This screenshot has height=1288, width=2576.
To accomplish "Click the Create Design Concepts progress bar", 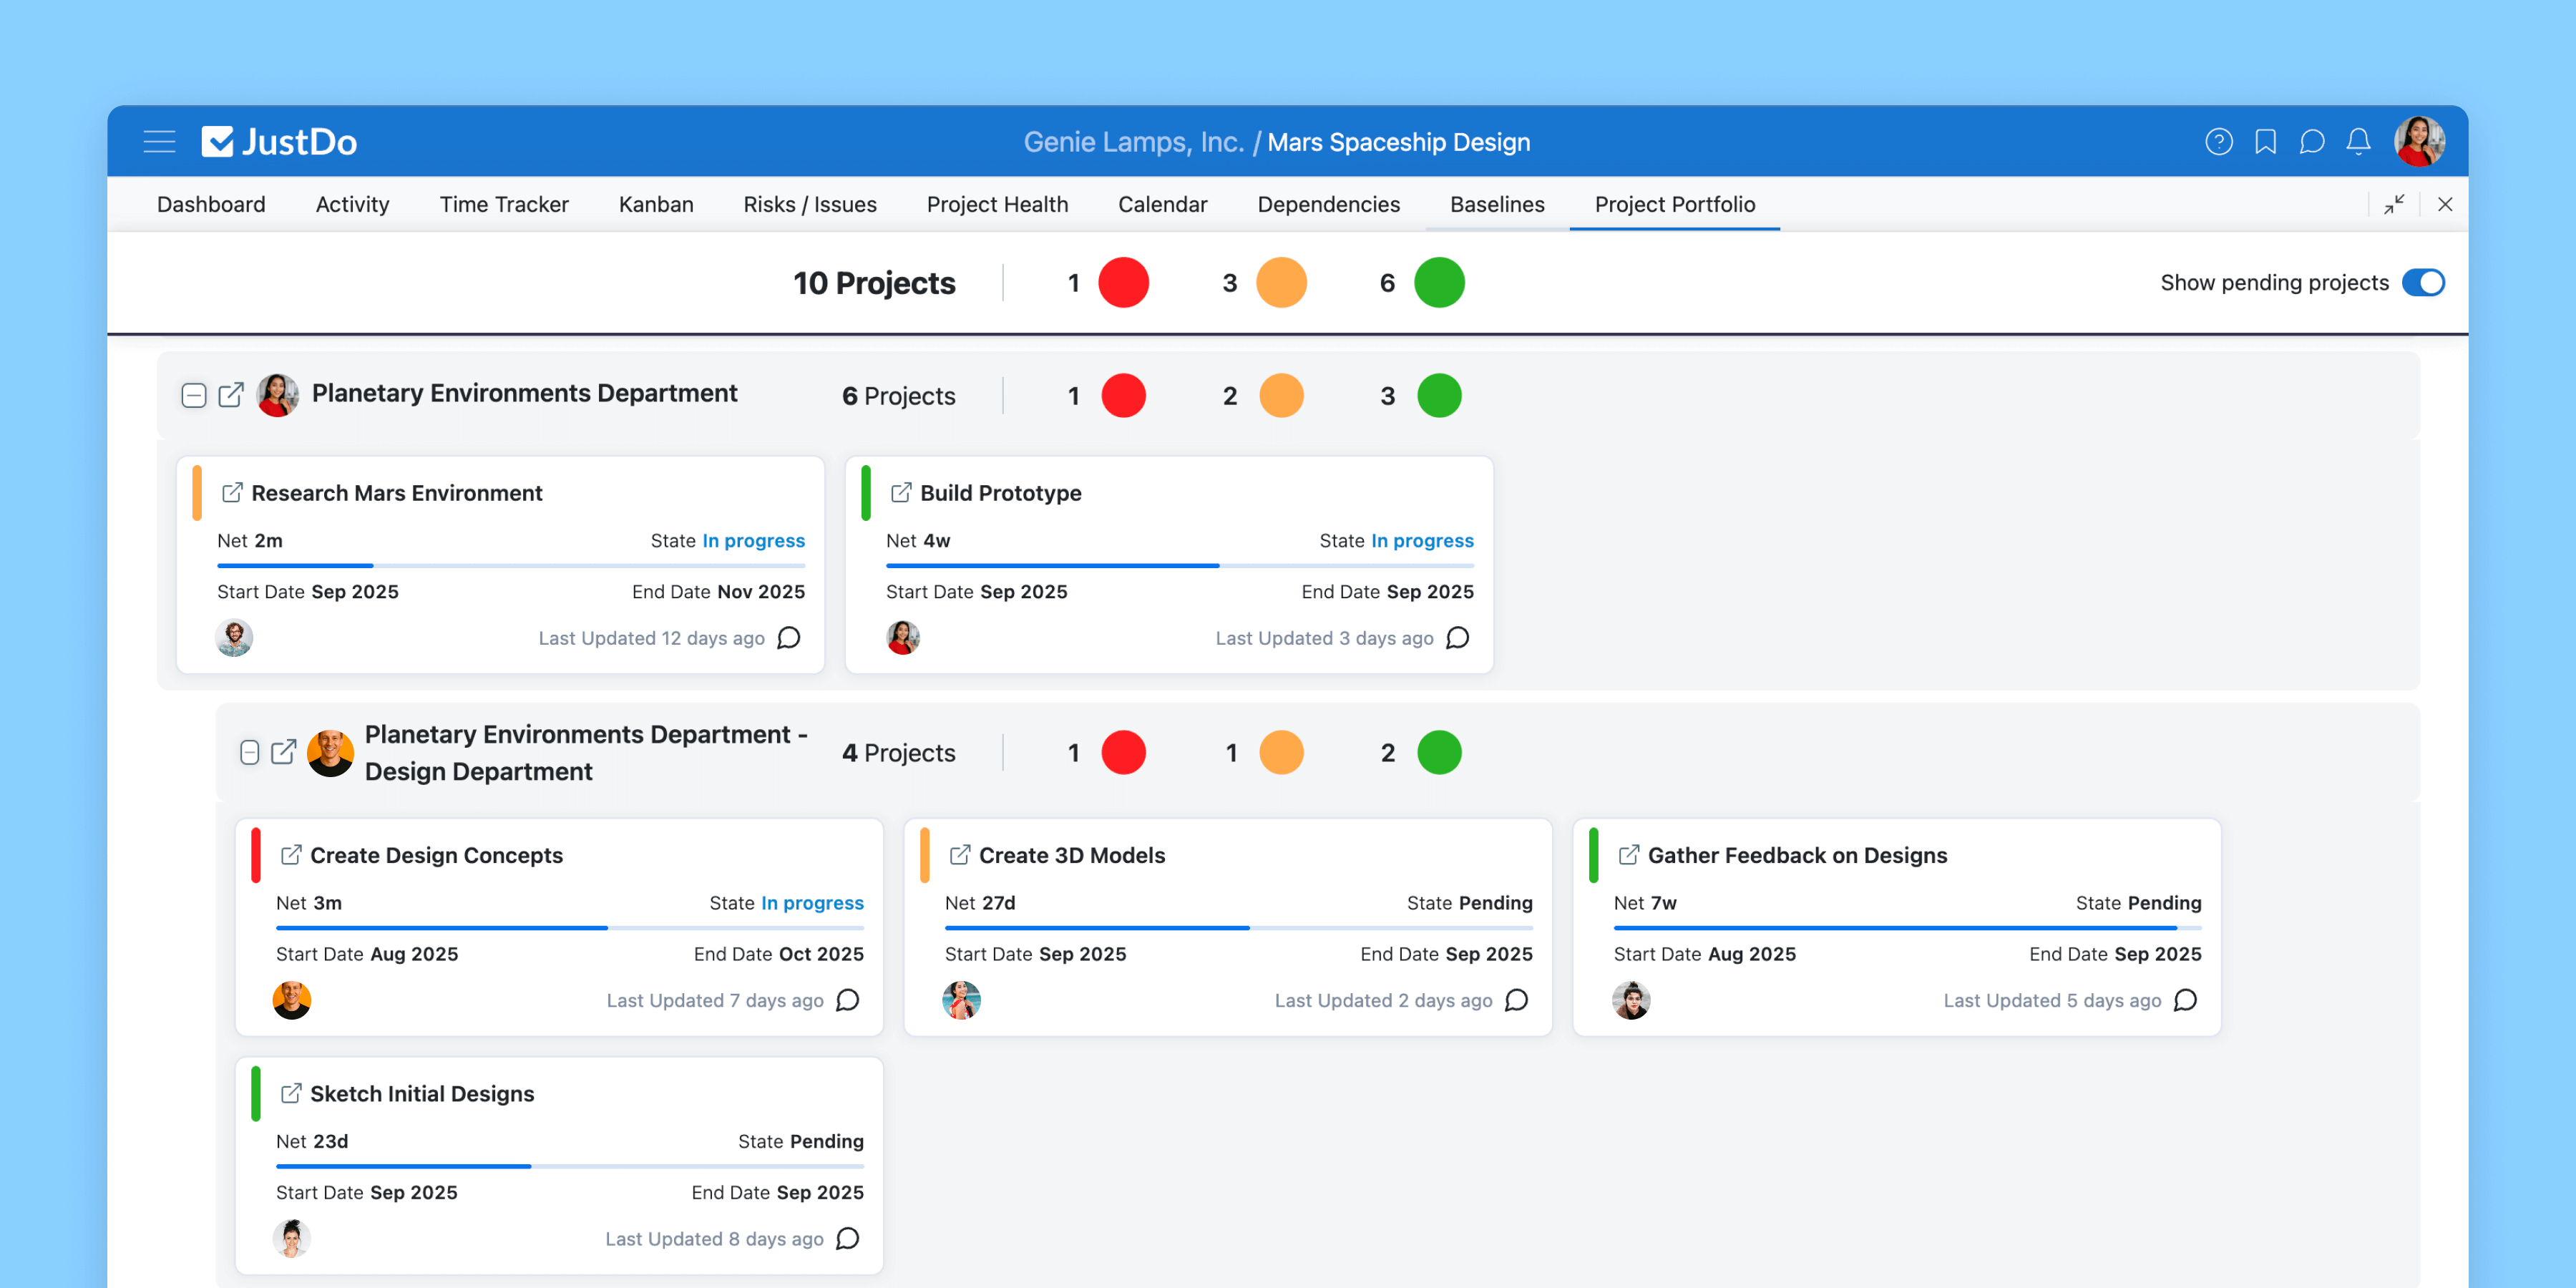I will [569, 928].
